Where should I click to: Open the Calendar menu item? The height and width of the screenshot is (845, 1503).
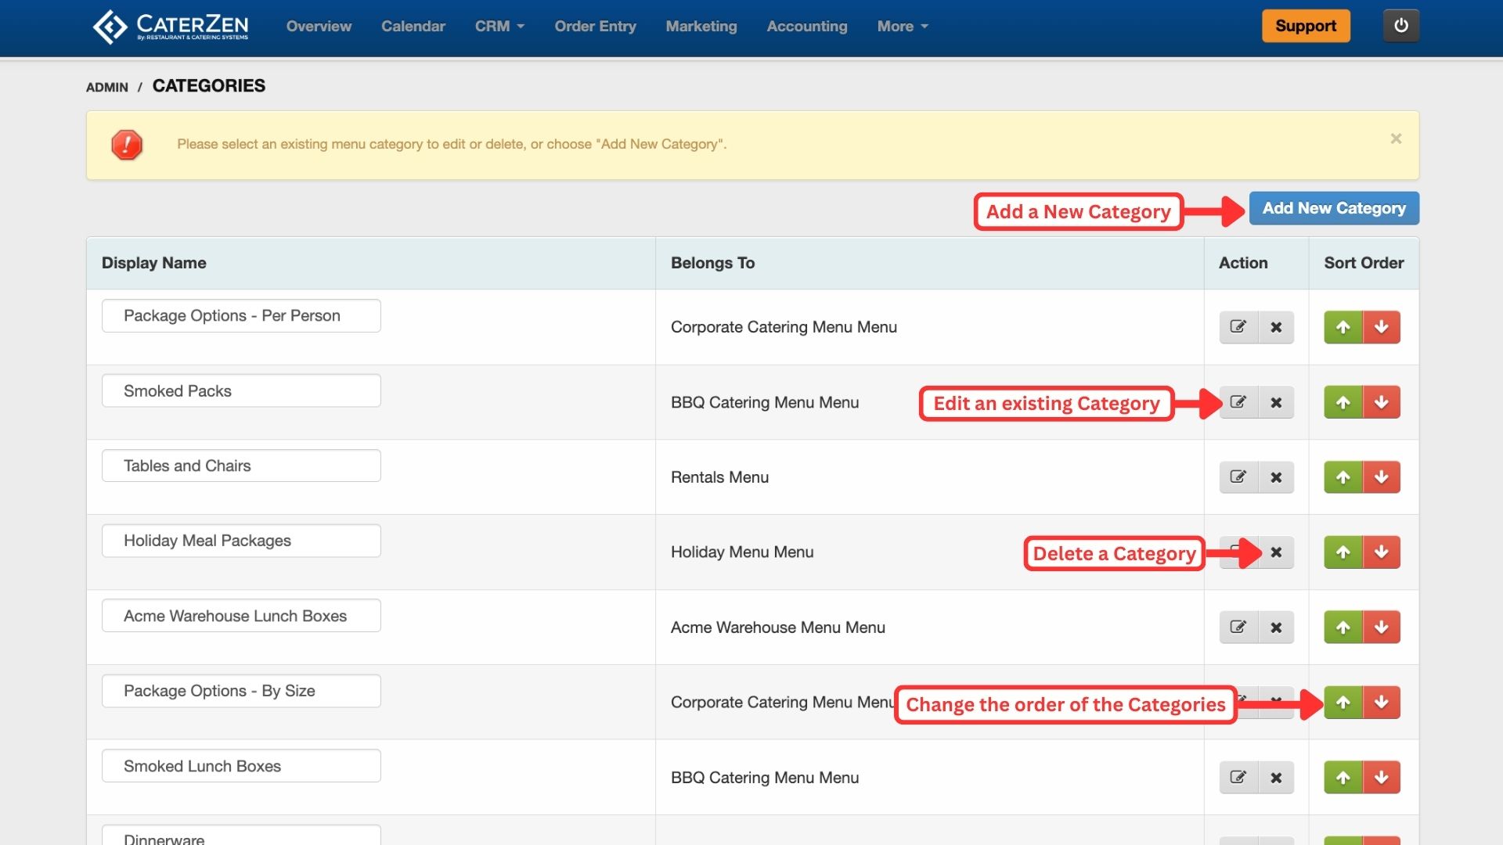tap(413, 26)
